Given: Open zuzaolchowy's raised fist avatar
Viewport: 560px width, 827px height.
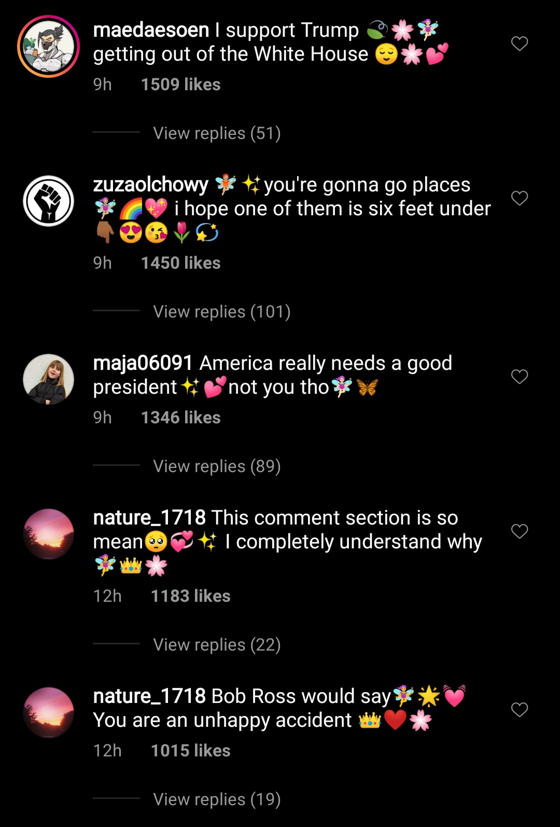Looking at the screenshot, I should tap(48, 201).
